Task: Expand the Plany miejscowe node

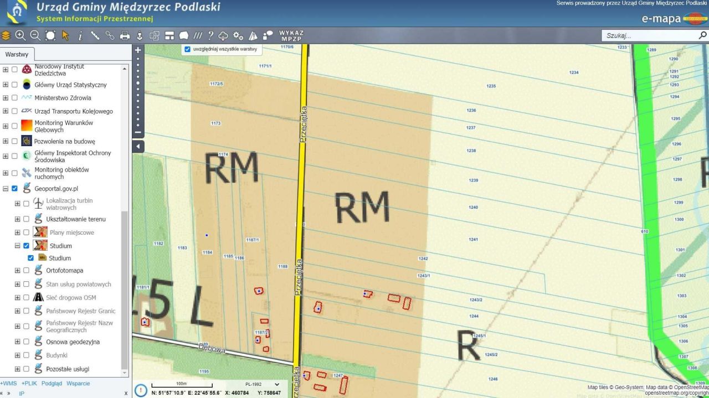Action: (x=17, y=232)
